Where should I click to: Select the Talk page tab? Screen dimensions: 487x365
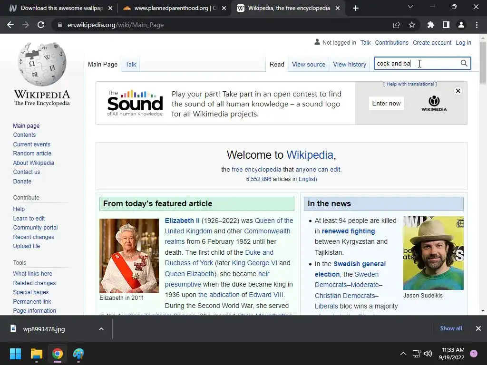(x=131, y=64)
